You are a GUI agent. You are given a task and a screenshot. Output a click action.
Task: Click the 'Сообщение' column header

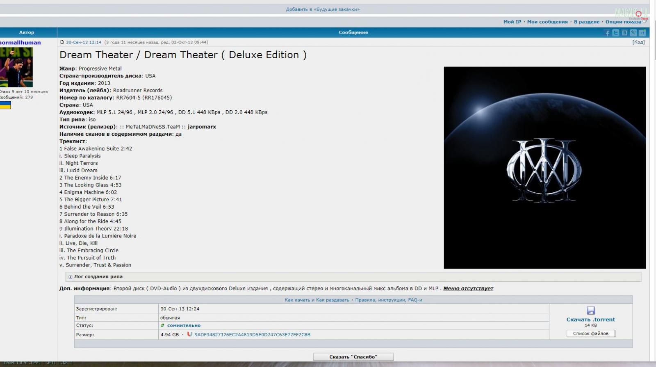coord(353,32)
